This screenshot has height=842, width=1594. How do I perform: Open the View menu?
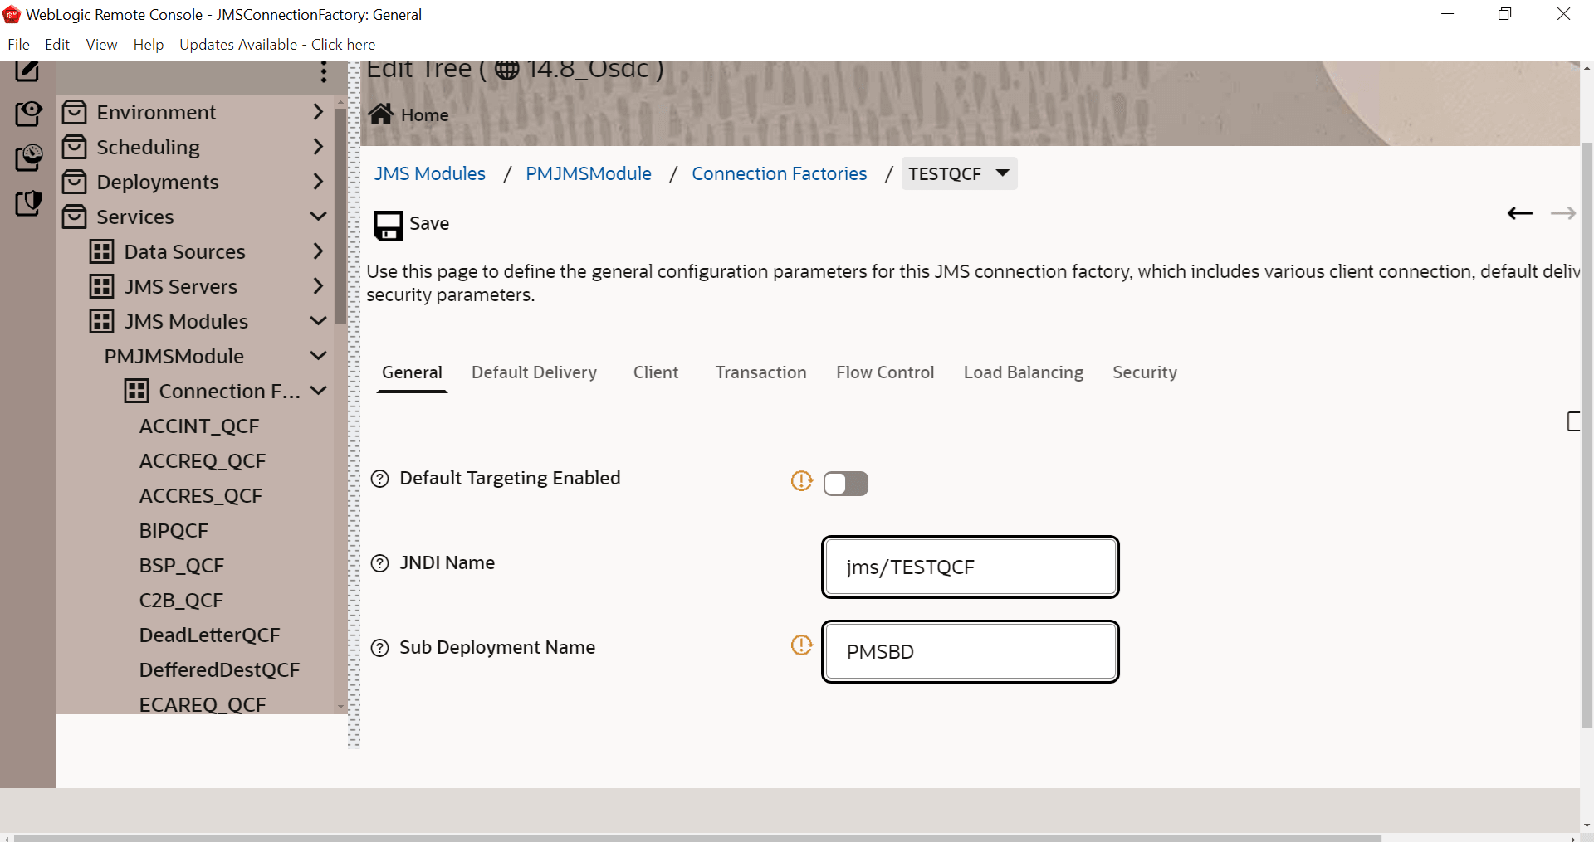point(101,45)
